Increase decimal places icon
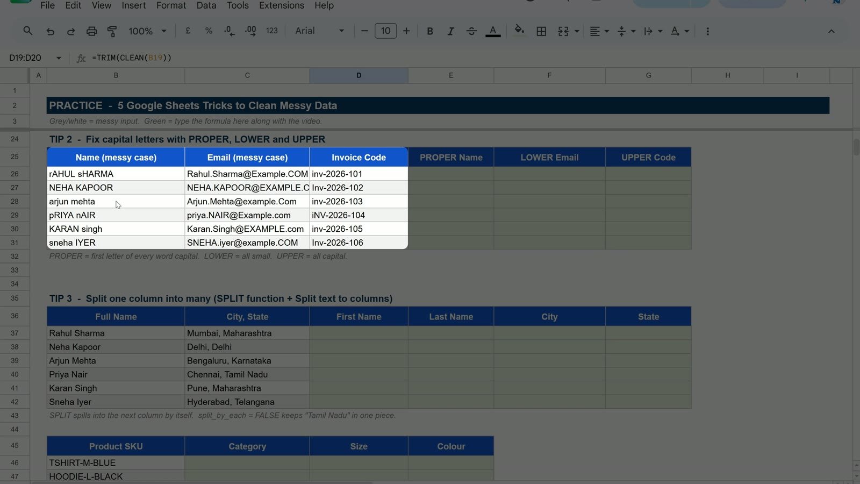The image size is (860, 484). (250, 31)
